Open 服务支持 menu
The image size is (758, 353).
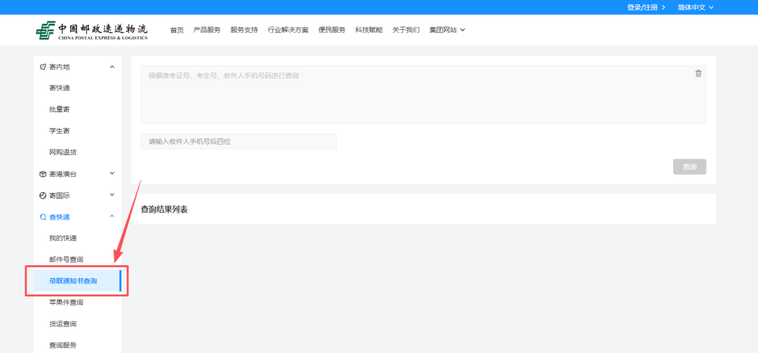coord(244,30)
